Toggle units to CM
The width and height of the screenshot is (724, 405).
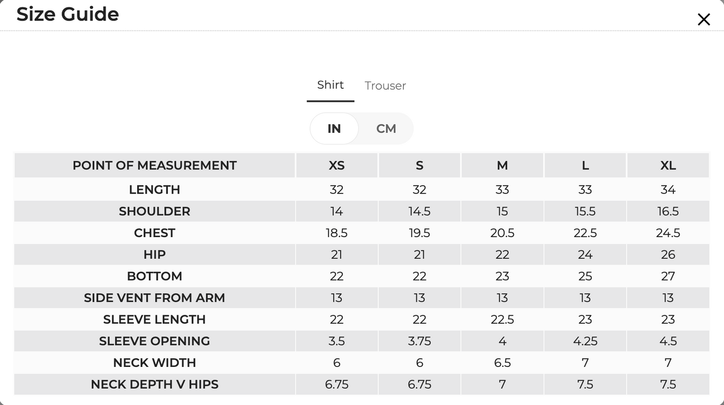[386, 129]
